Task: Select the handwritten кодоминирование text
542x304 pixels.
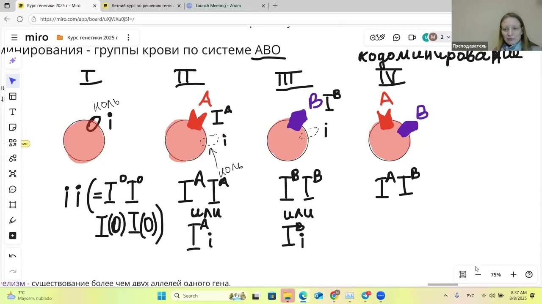Action: coord(440,56)
